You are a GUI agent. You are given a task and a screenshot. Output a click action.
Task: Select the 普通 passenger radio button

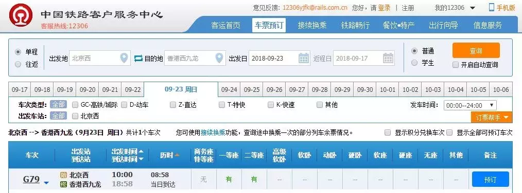click(414, 51)
